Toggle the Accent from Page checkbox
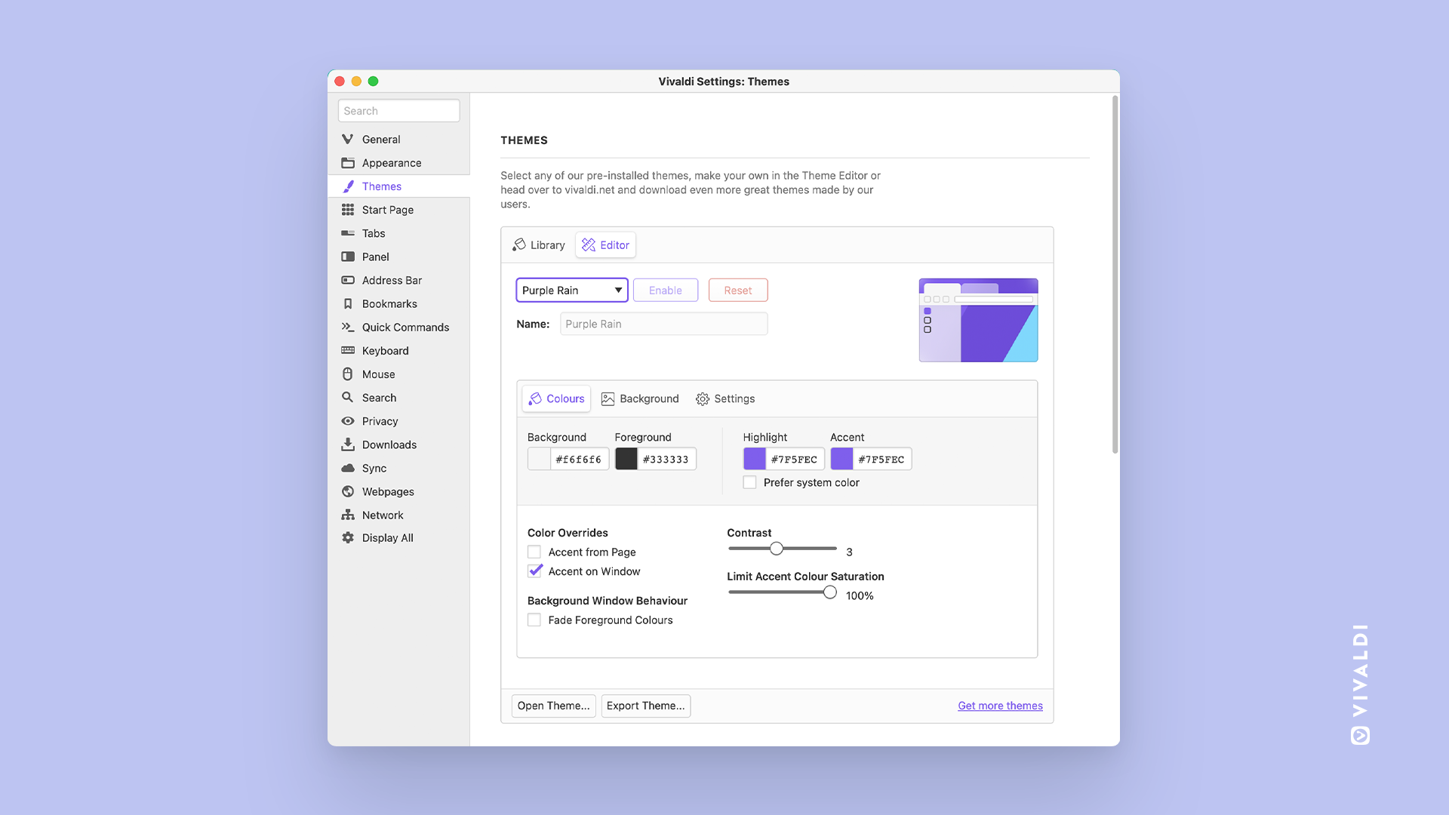This screenshot has height=815, width=1449. click(x=534, y=552)
